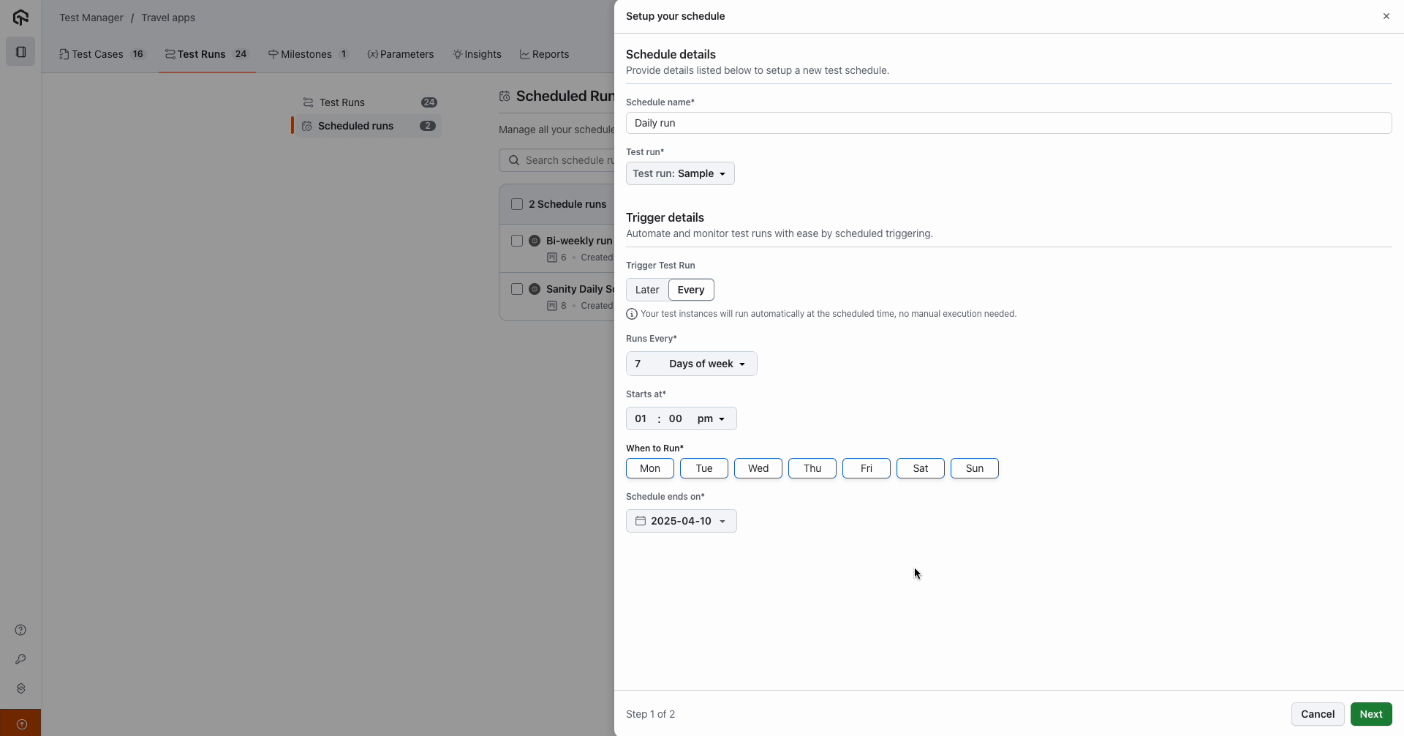This screenshot has width=1404, height=736.
Task: Open the help question mark icon
Action: (20, 630)
